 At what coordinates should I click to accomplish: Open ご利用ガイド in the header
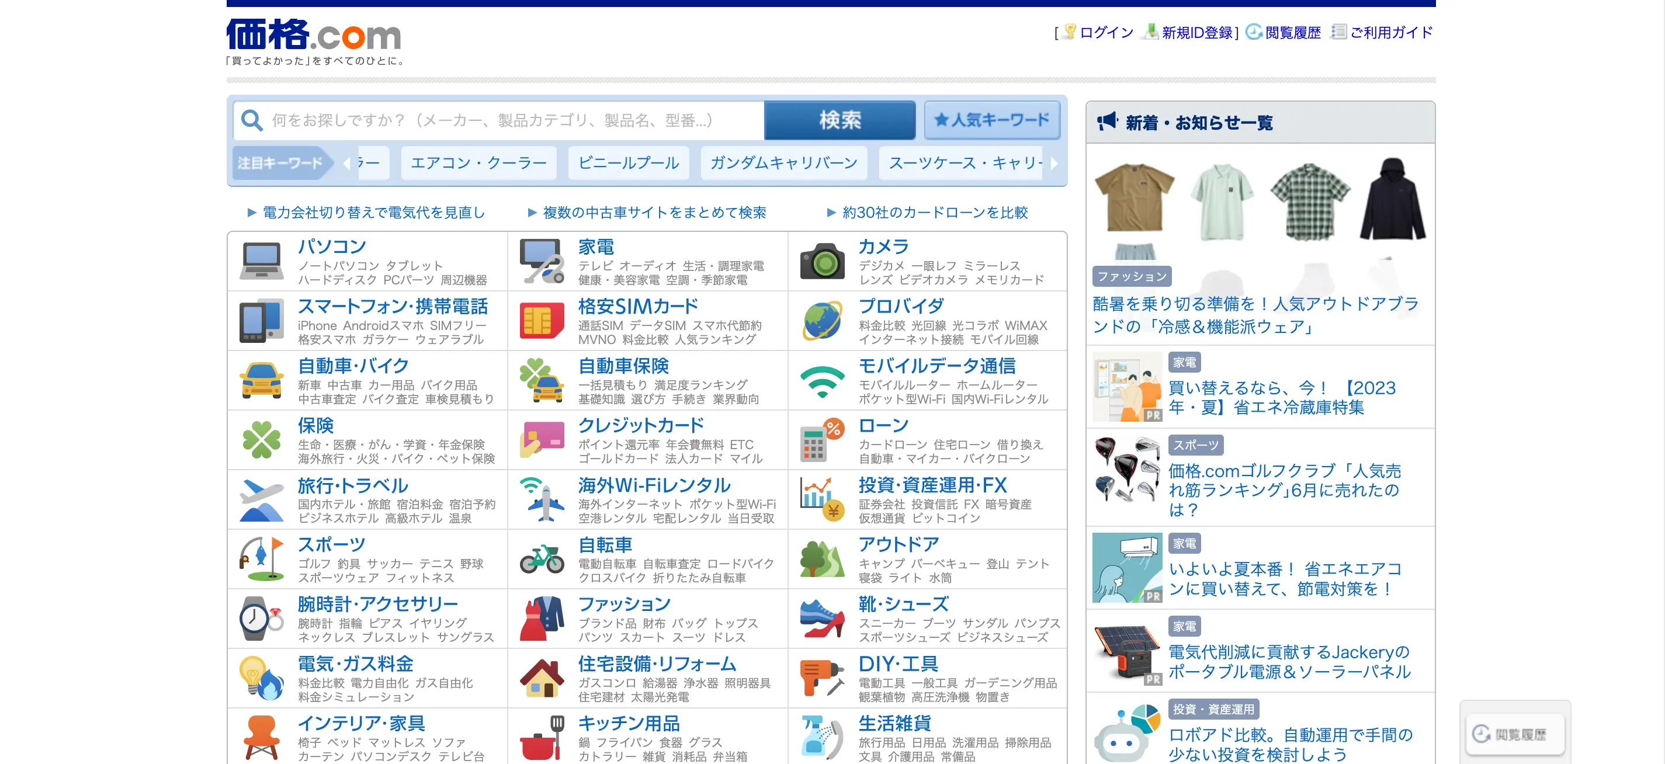[1391, 32]
